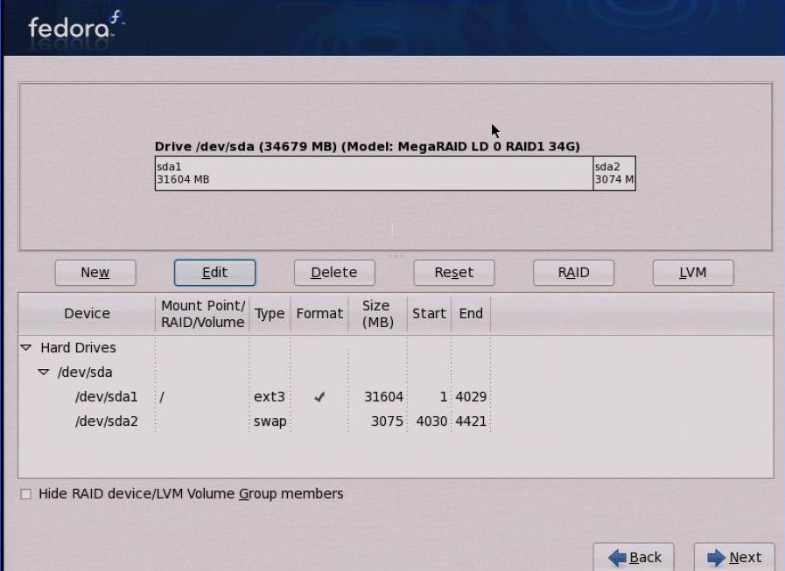The image size is (785, 571).
Task: Click the format checkmark for /dev/sda1
Action: [320, 396]
